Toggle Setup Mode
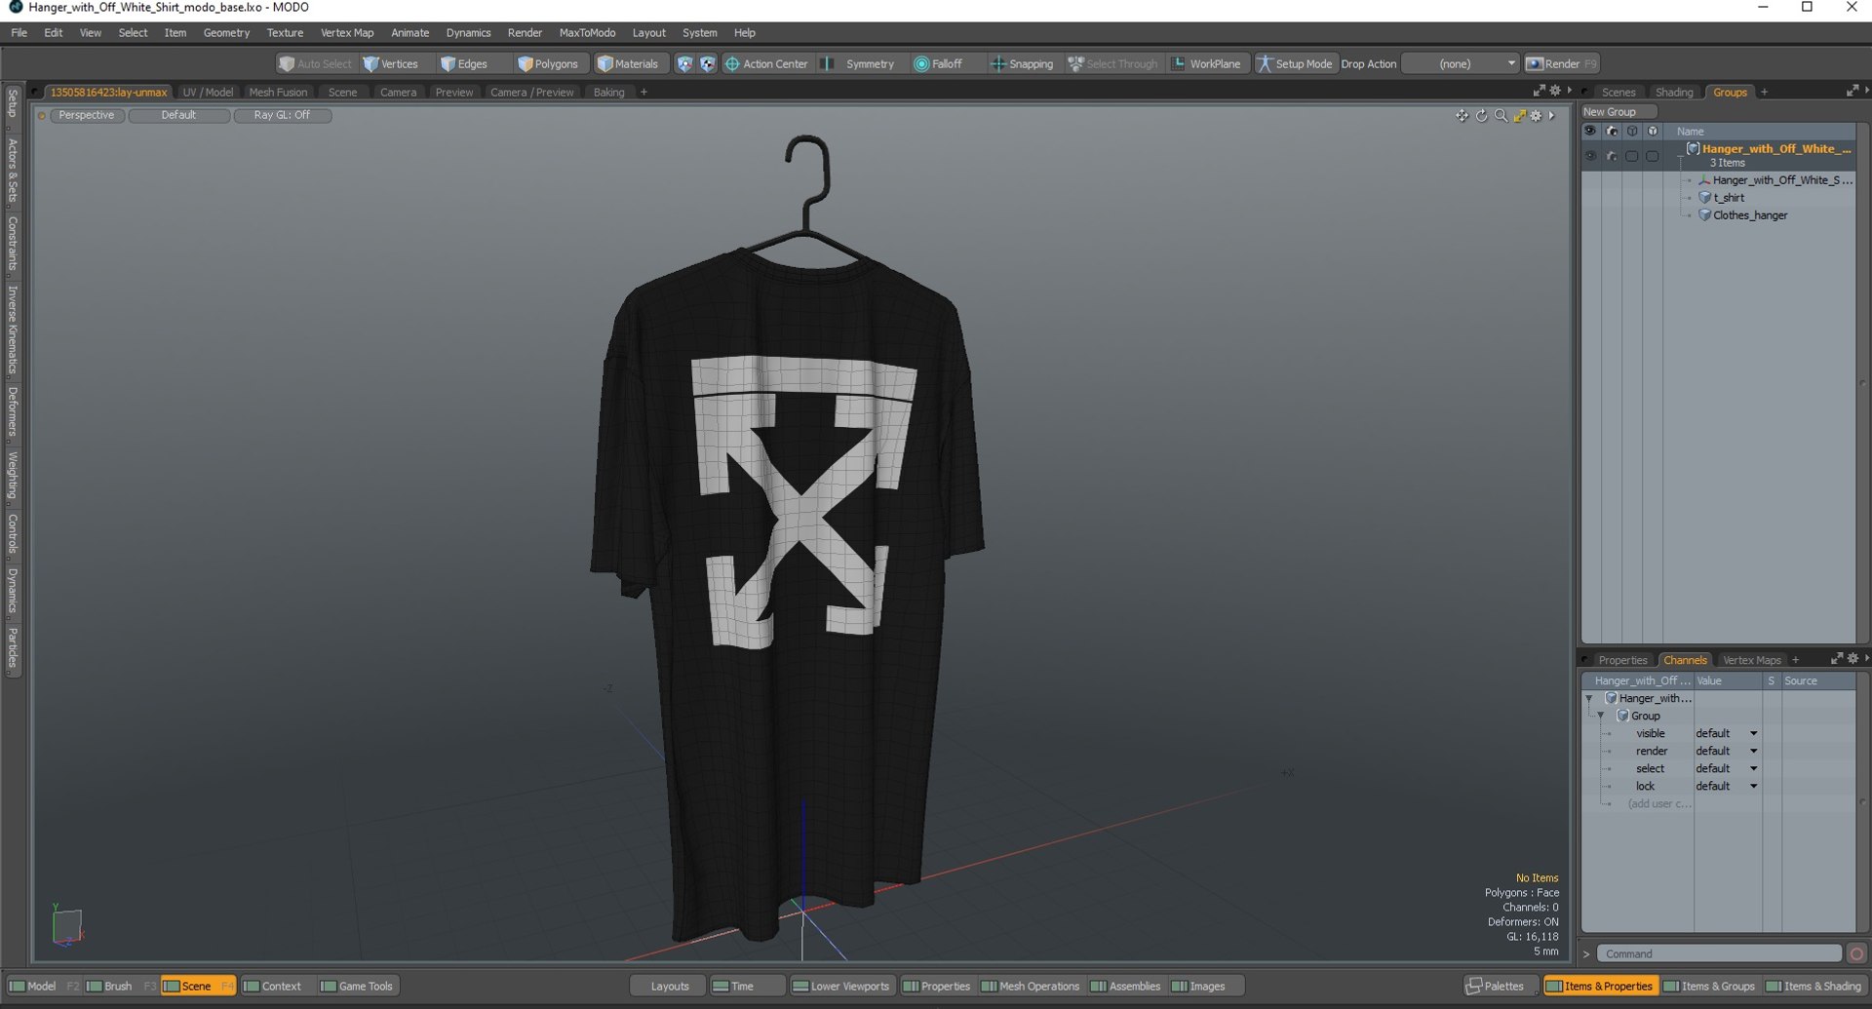The image size is (1872, 1009). click(1294, 64)
